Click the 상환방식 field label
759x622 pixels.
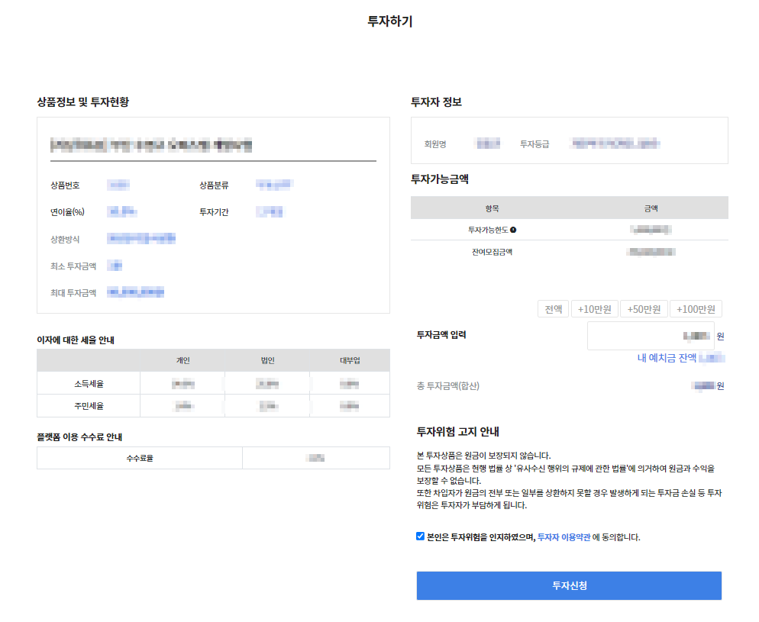tap(65, 240)
